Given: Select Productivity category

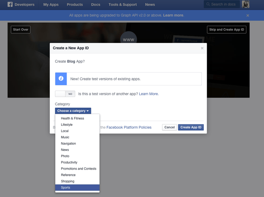Looking at the screenshot, I should [77, 162].
